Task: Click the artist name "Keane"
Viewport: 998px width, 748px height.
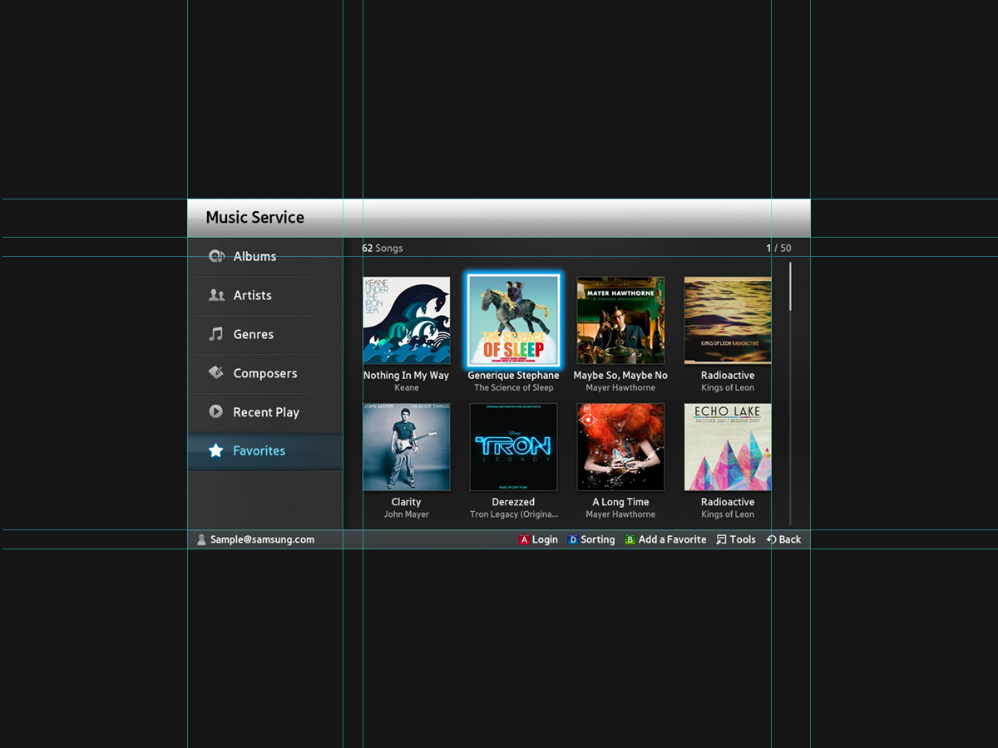Action: (407, 388)
